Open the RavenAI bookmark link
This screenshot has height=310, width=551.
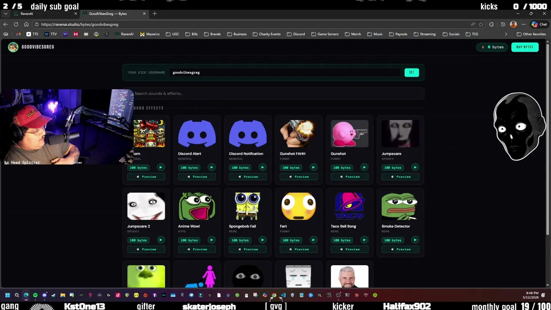tap(124, 34)
